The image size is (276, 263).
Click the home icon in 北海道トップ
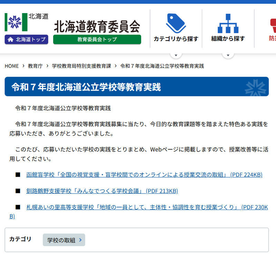pyautogui.click(x=10, y=40)
